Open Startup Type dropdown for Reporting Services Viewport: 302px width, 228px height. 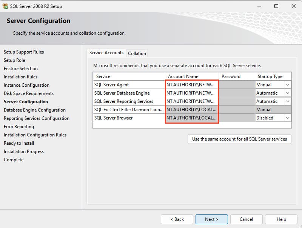tap(287, 101)
